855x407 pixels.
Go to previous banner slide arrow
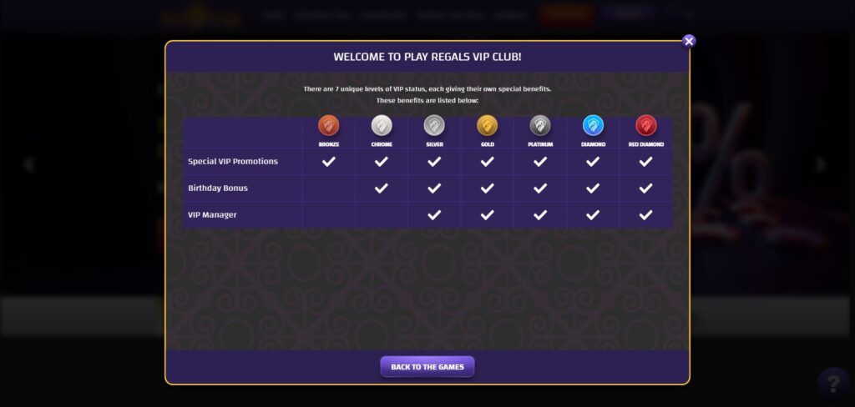tap(30, 164)
